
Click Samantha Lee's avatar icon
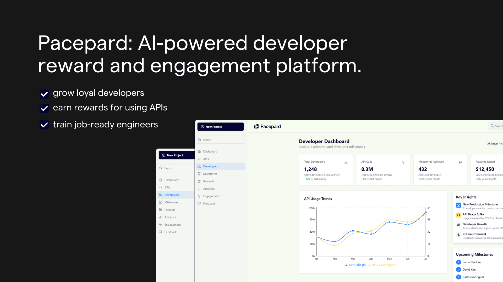[x=458, y=262]
